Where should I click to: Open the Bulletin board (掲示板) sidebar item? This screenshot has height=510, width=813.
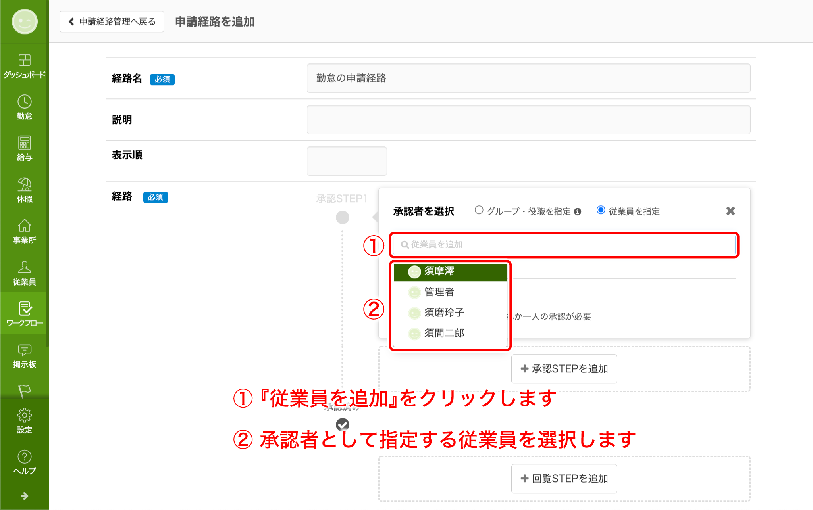[25, 356]
